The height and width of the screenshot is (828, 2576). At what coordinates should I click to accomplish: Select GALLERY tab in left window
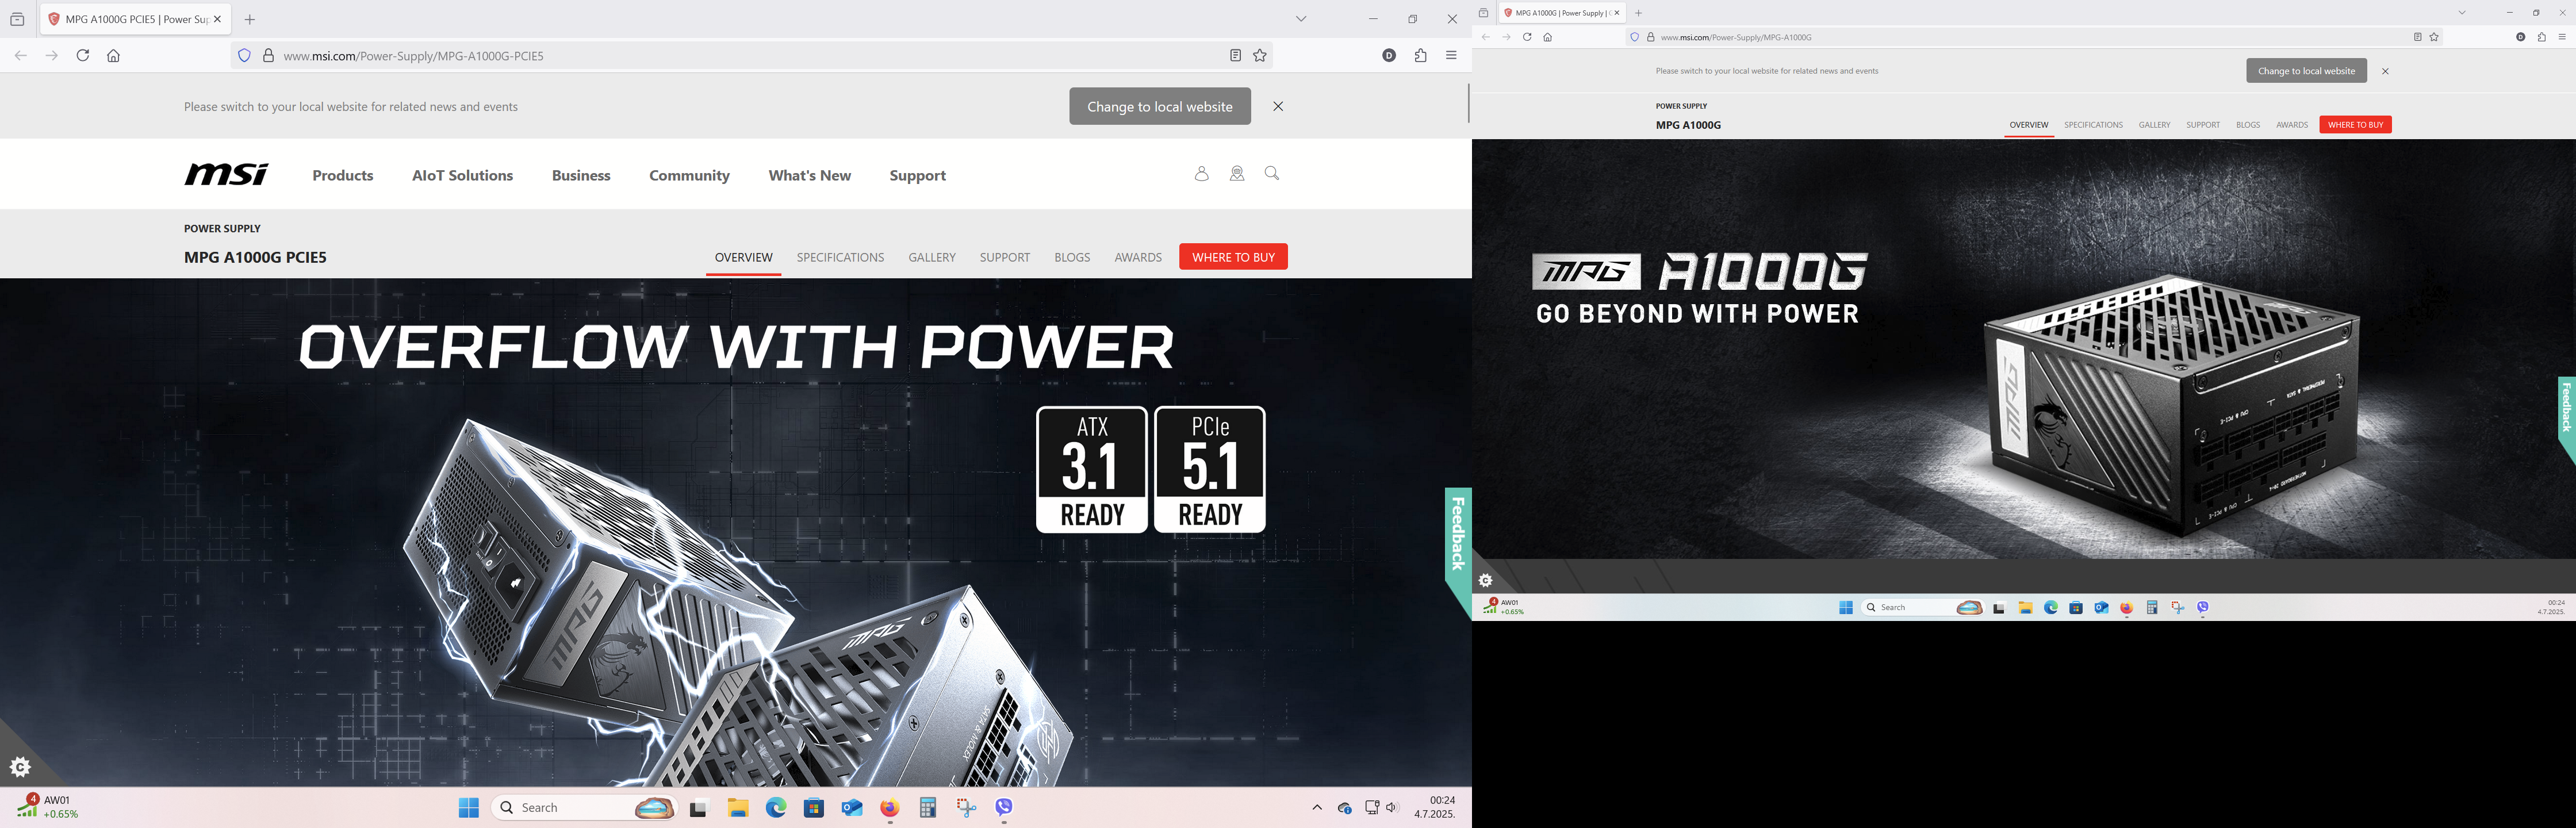(x=932, y=257)
